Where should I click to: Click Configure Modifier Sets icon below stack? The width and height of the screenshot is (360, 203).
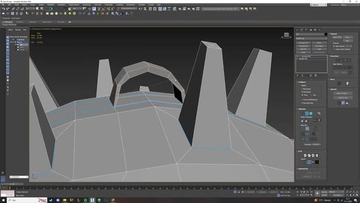coord(316,76)
